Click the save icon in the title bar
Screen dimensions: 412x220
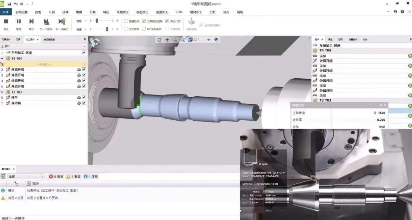[x=9, y=3]
